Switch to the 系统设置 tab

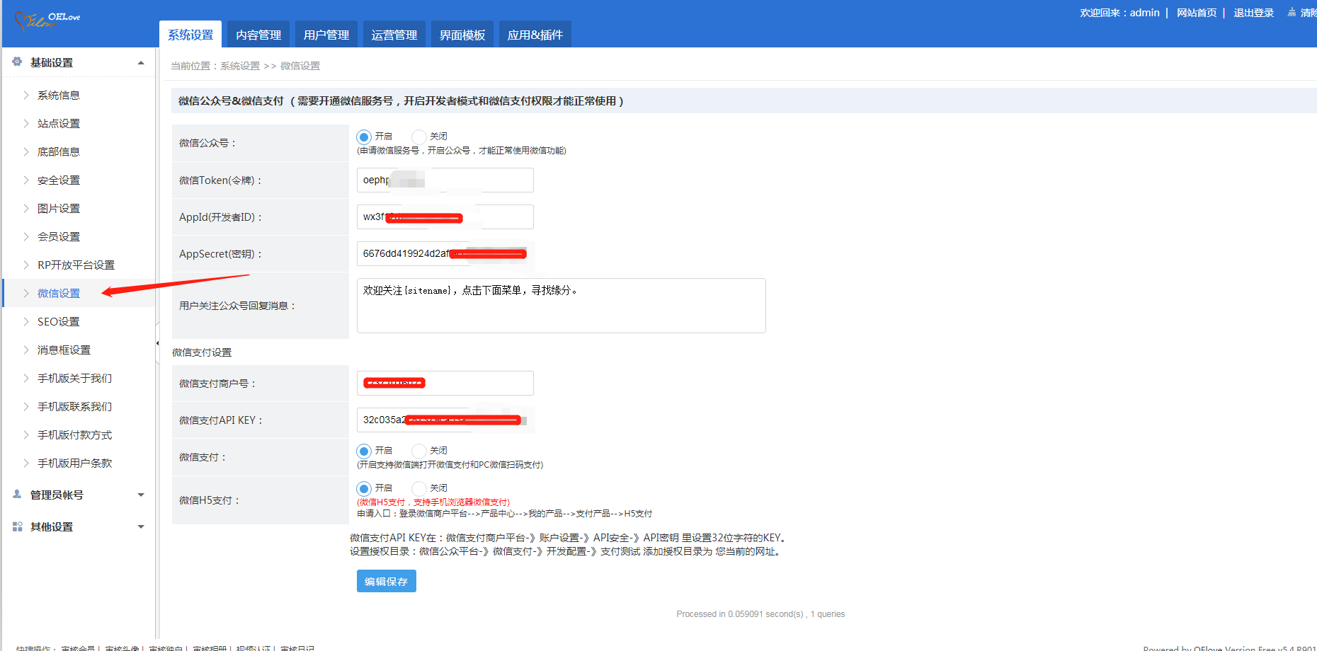click(190, 35)
